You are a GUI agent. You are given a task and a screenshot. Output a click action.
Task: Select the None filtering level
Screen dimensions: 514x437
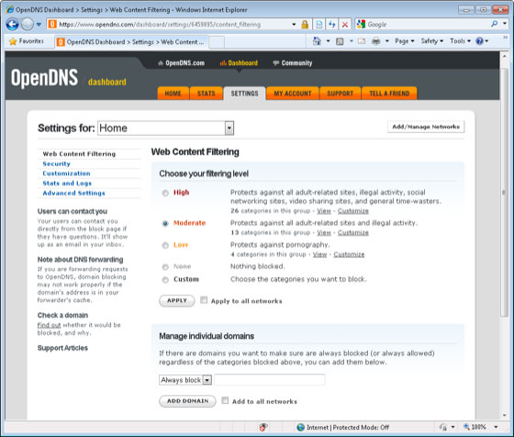[165, 267]
